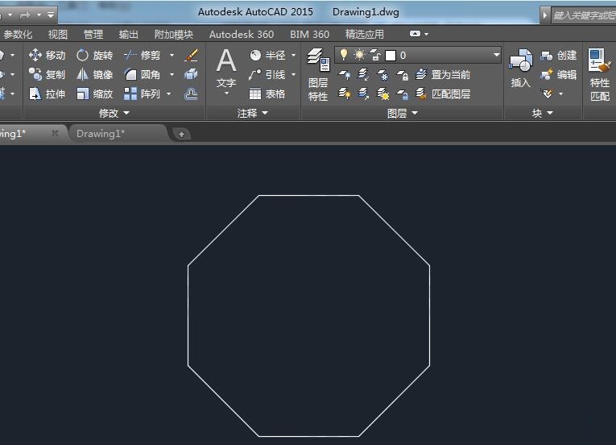Select the Mirror (镜像) tool

tap(95, 74)
